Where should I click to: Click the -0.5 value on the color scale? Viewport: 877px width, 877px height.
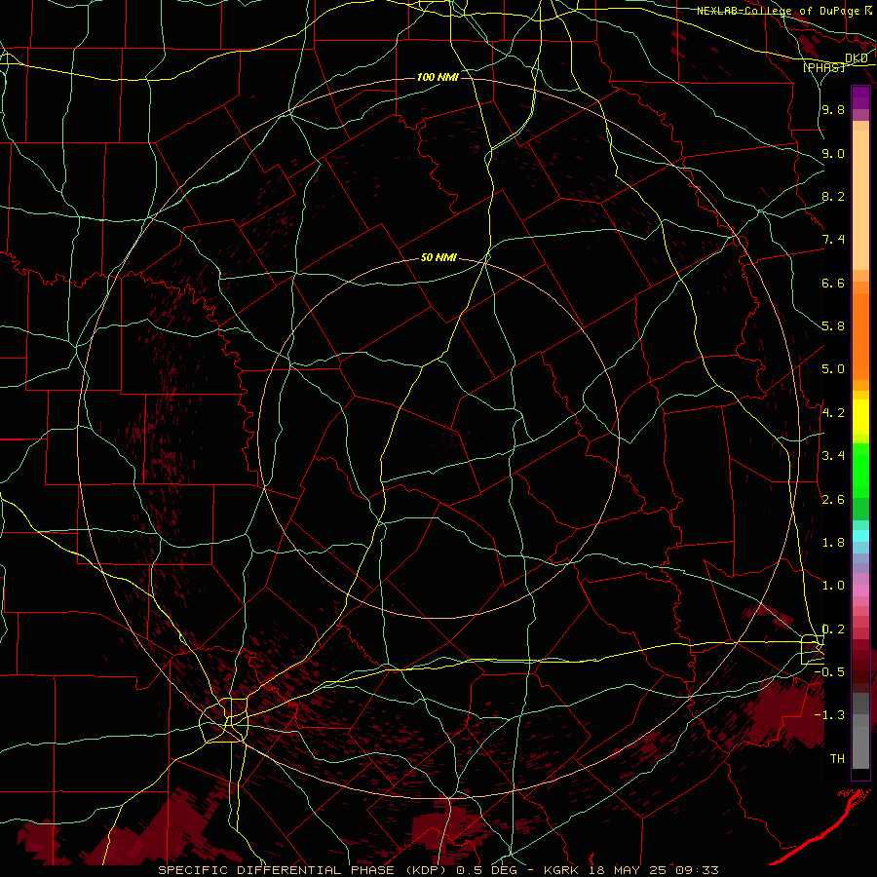click(829, 672)
